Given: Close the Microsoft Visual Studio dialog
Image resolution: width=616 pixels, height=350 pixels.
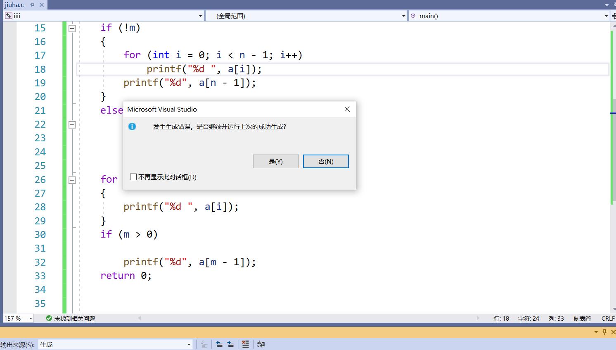Looking at the screenshot, I should click(347, 109).
